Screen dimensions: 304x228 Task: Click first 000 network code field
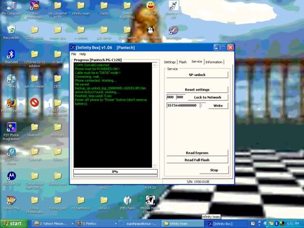coord(171,97)
